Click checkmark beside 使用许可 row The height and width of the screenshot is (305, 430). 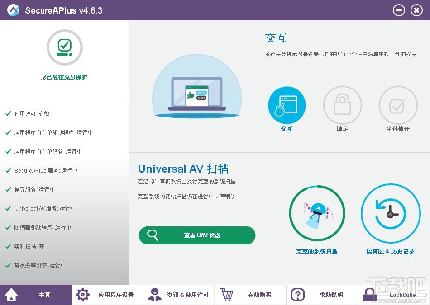pyautogui.click(x=8, y=113)
